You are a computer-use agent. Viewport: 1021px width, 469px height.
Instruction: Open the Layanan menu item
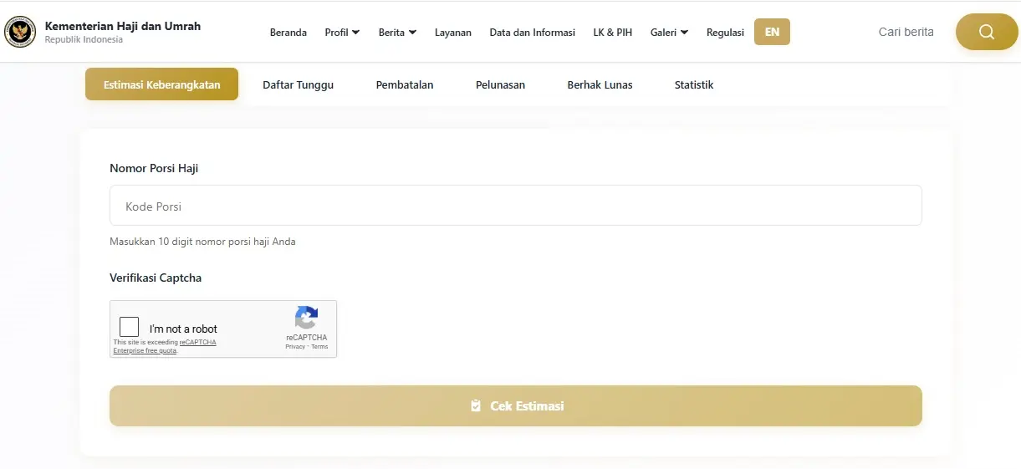click(453, 33)
